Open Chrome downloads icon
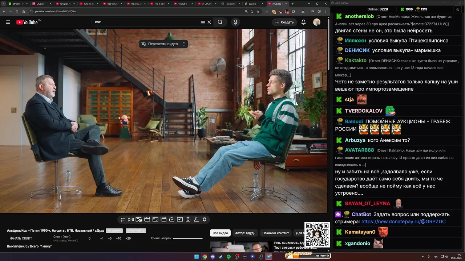Screen dimensions: 465x261 [x=303, y=12]
